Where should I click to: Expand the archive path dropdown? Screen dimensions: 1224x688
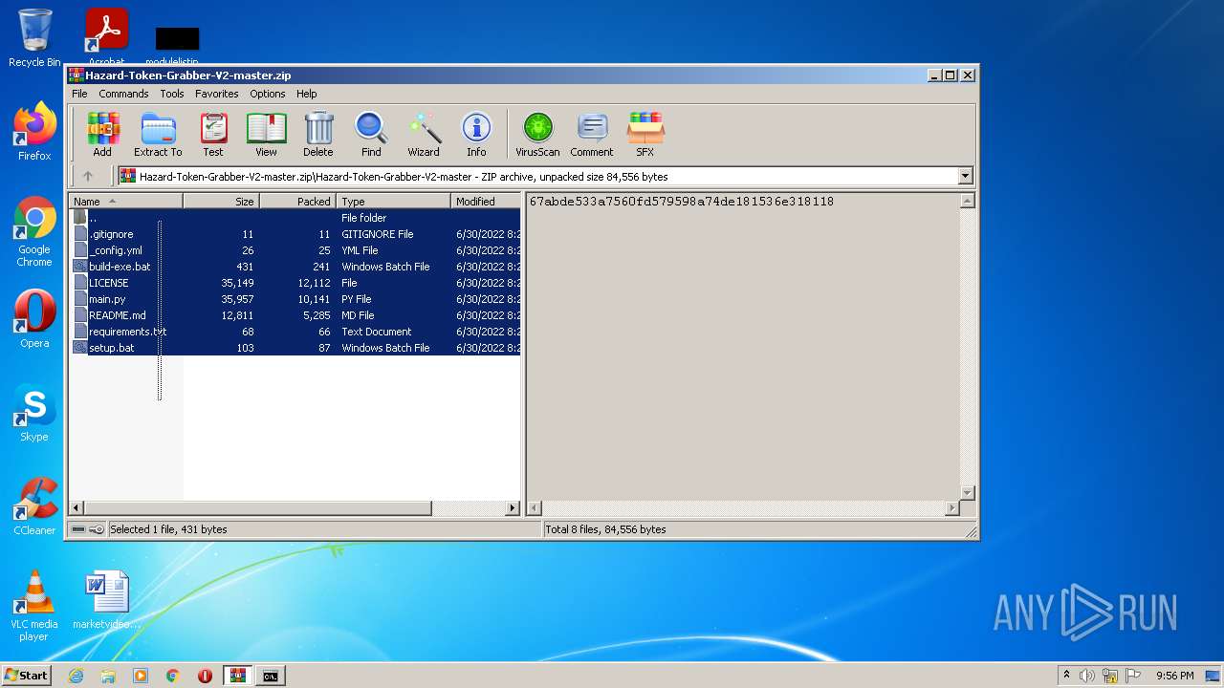[x=965, y=176]
